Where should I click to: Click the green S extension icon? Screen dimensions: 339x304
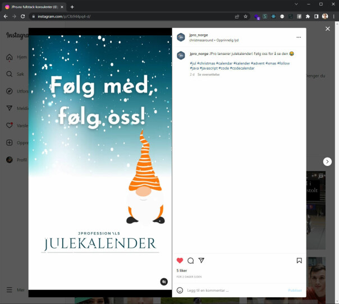click(265, 16)
